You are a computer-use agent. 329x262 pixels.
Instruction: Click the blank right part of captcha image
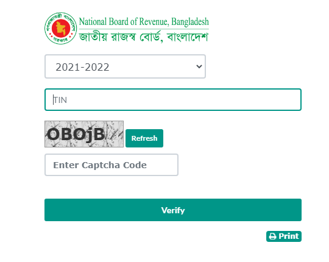coord(115,134)
